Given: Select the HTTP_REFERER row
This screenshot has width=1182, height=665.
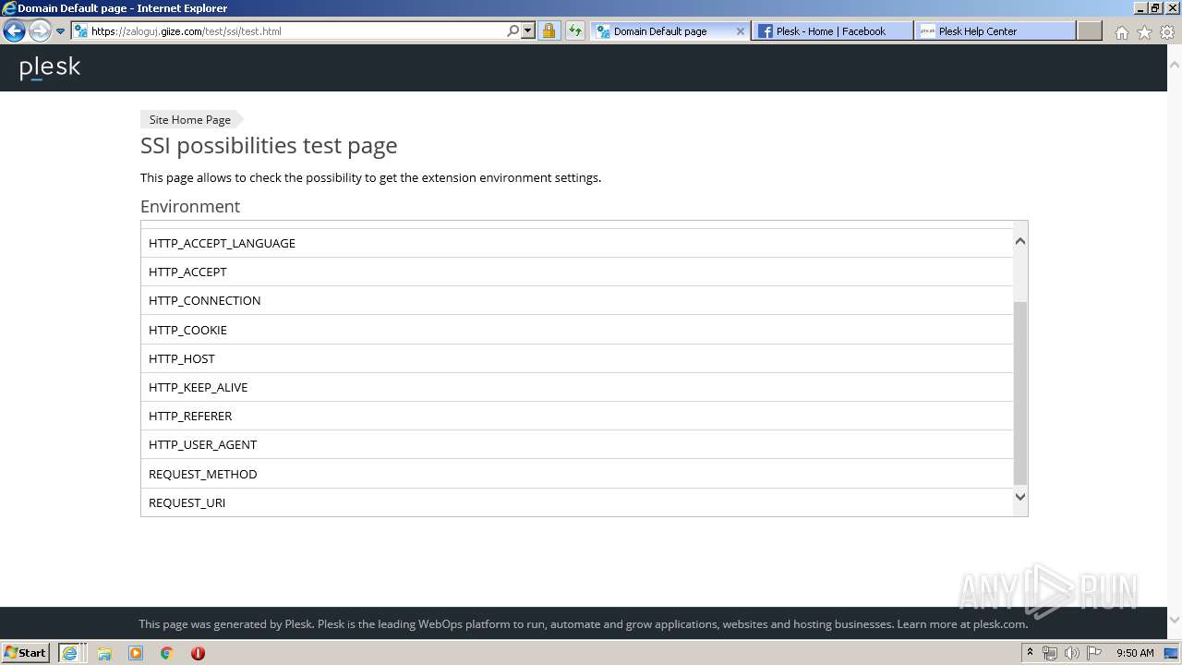Looking at the screenshot, I should tap(577, 416).
